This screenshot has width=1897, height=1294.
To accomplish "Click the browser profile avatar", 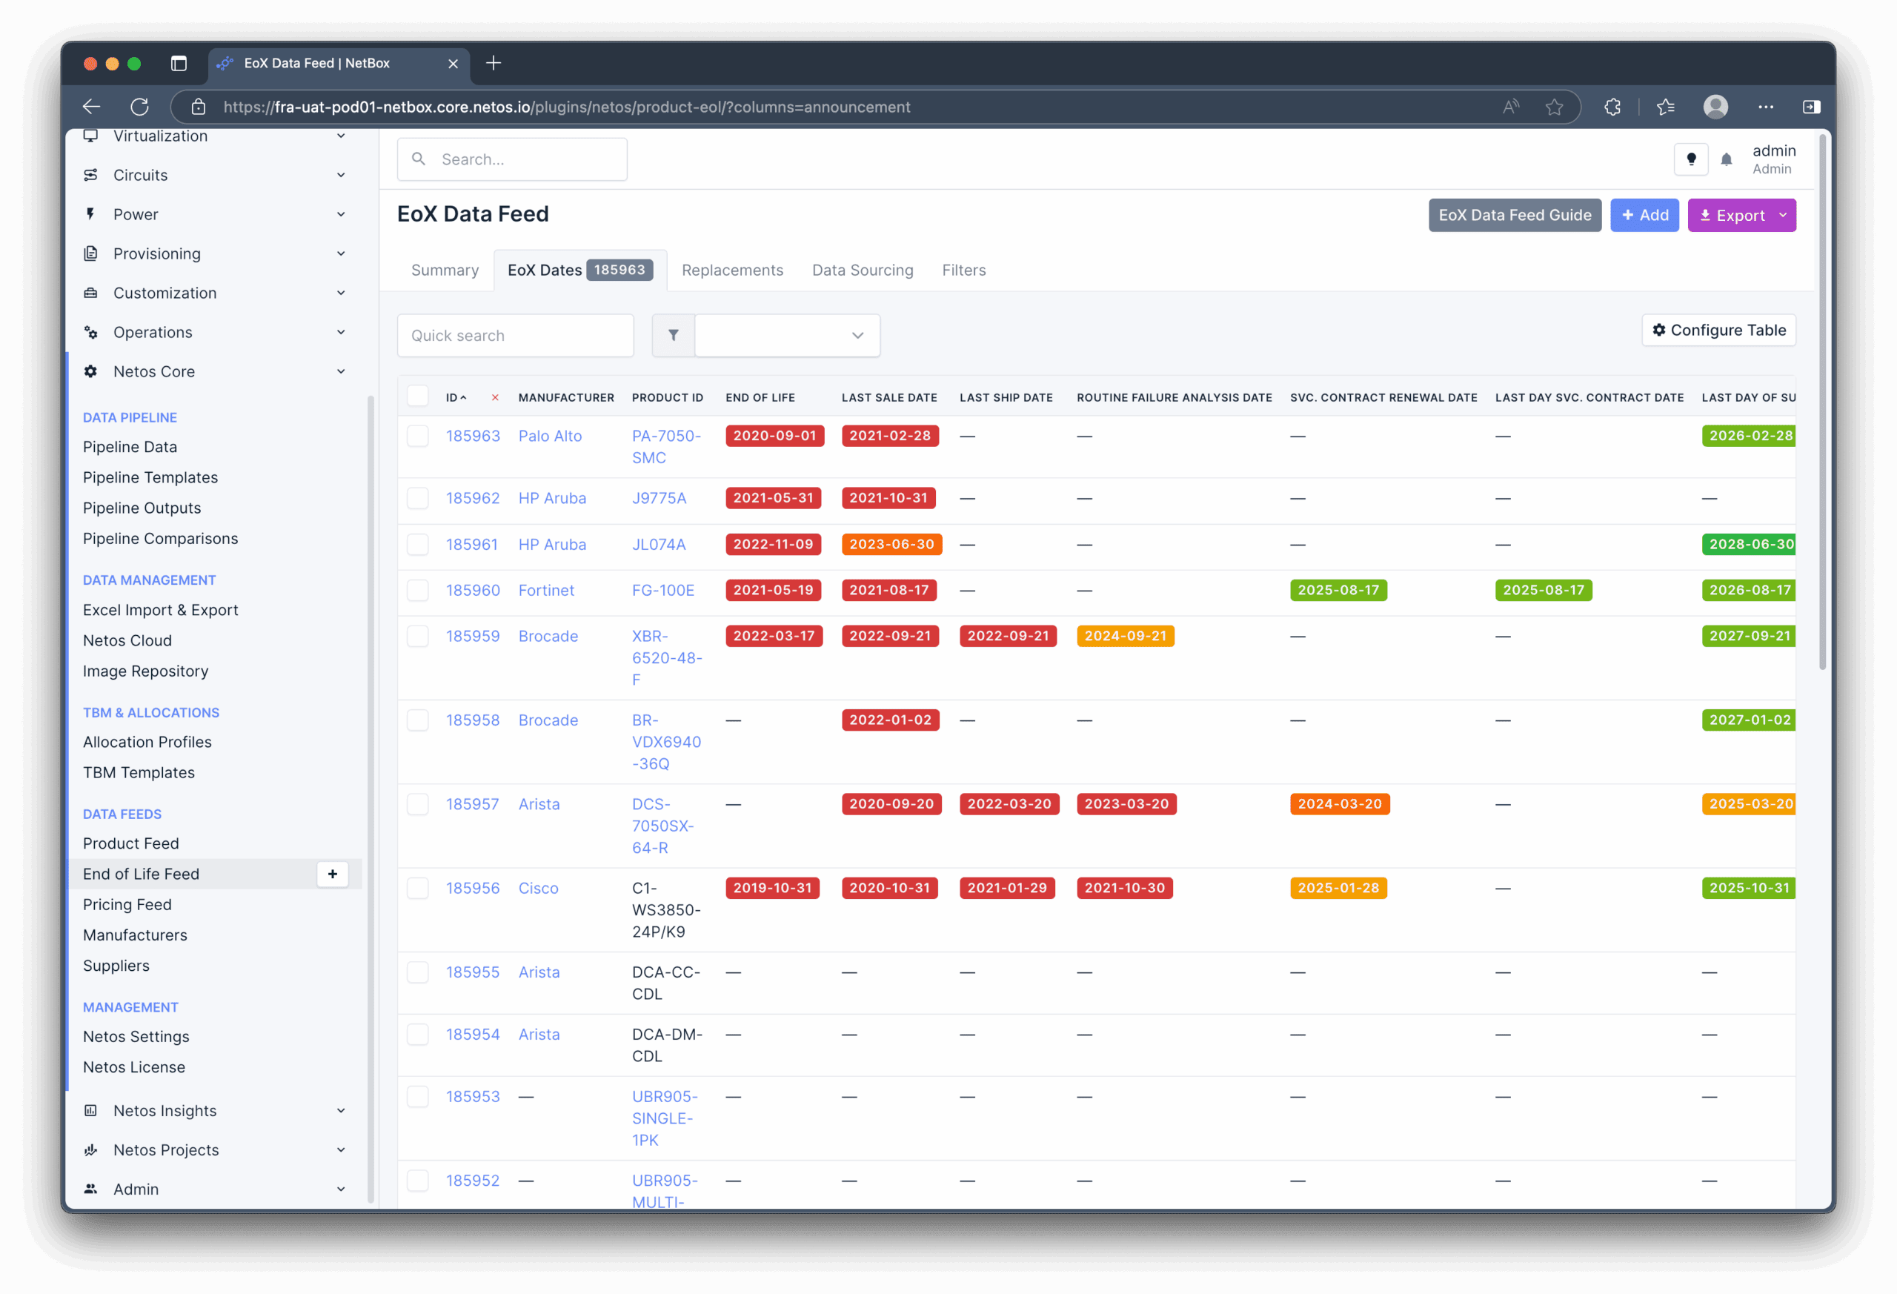I will click(x=1715, y=107).
